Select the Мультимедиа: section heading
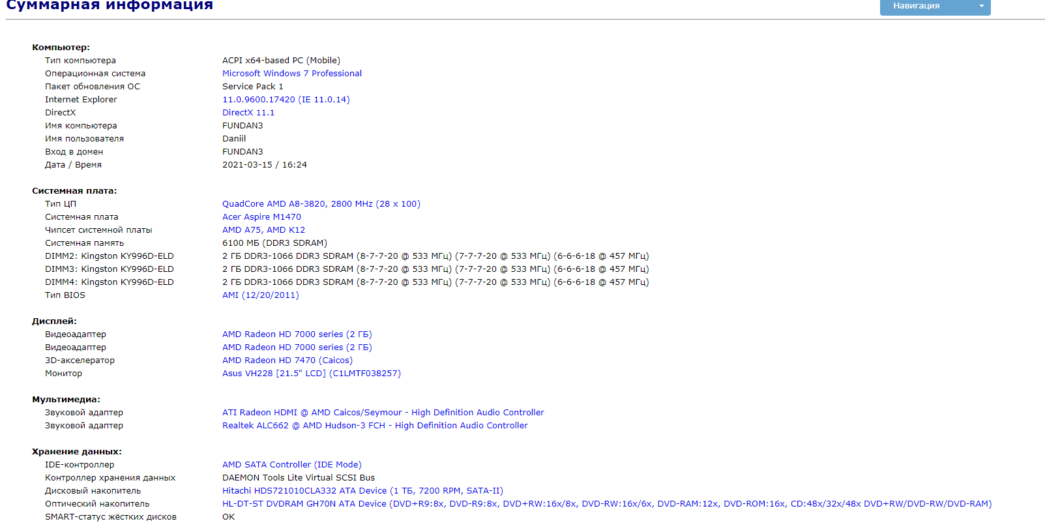 (x=66, y=400)
